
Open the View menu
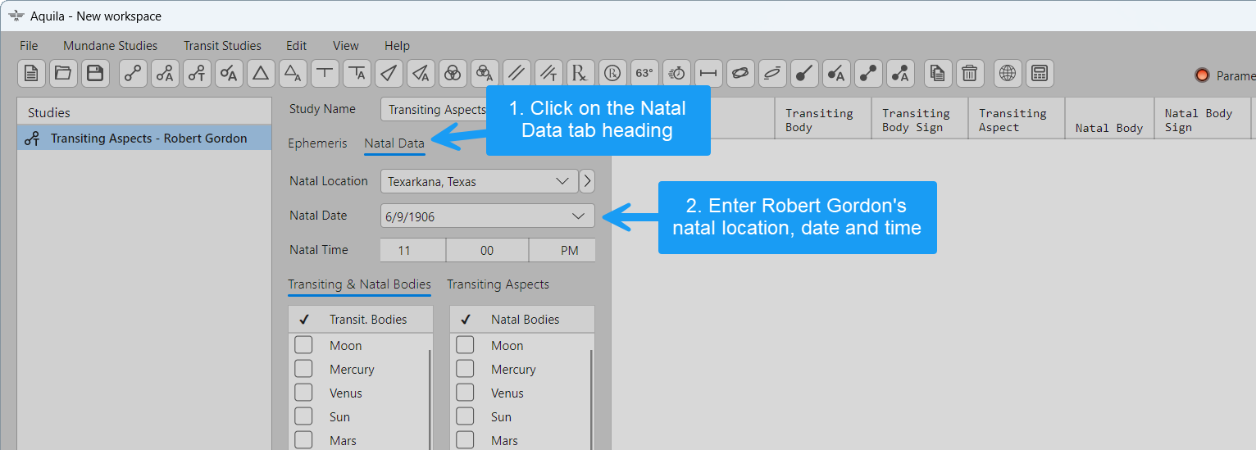click(x=346, y=46)
